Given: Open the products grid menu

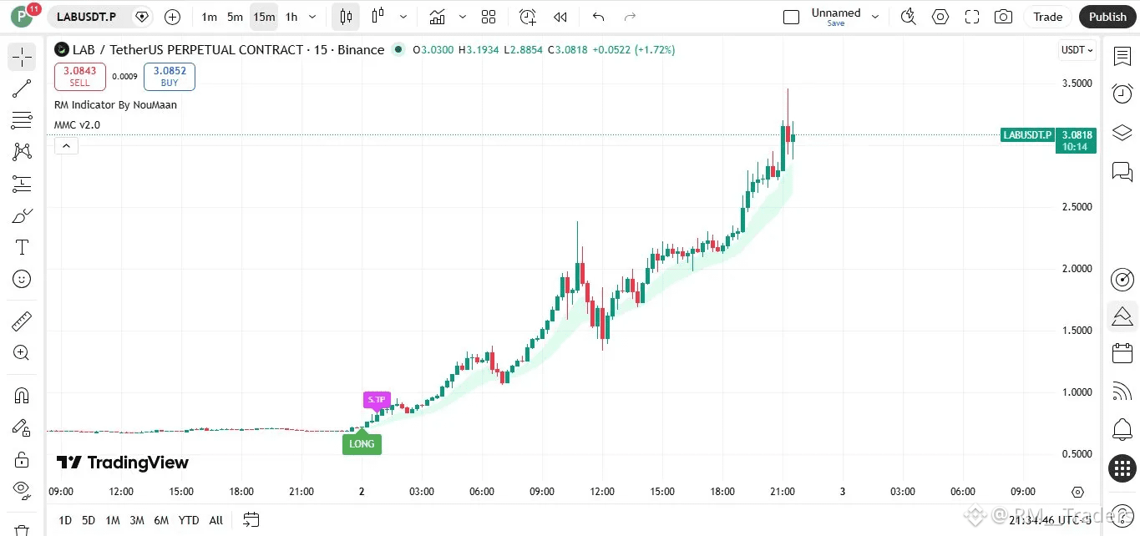Looking at the screenshot, I should [1122, 468].
